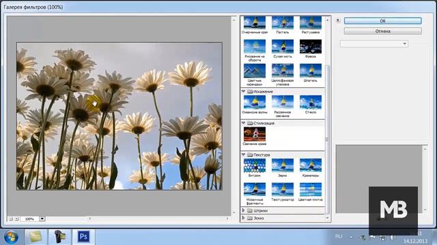
Task: Hide filter thumbnails with double-chevron button
Action: point(338,20)
